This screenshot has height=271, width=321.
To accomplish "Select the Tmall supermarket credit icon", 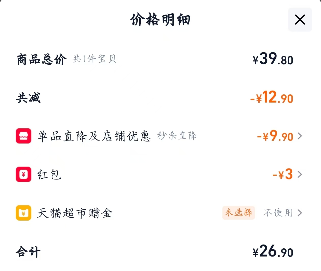I will click(23, 213).
